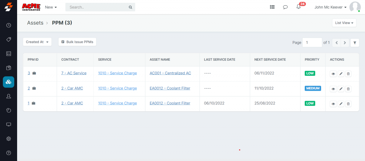The image size is (365, 161).
Task: Open PPM ID 1 link
Action: [29, 103]
